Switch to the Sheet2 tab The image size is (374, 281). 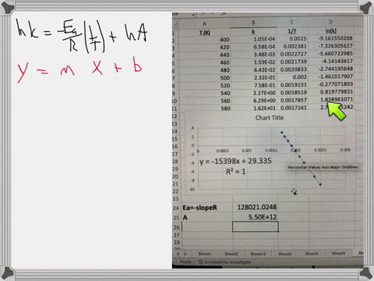tap(231, 254)
